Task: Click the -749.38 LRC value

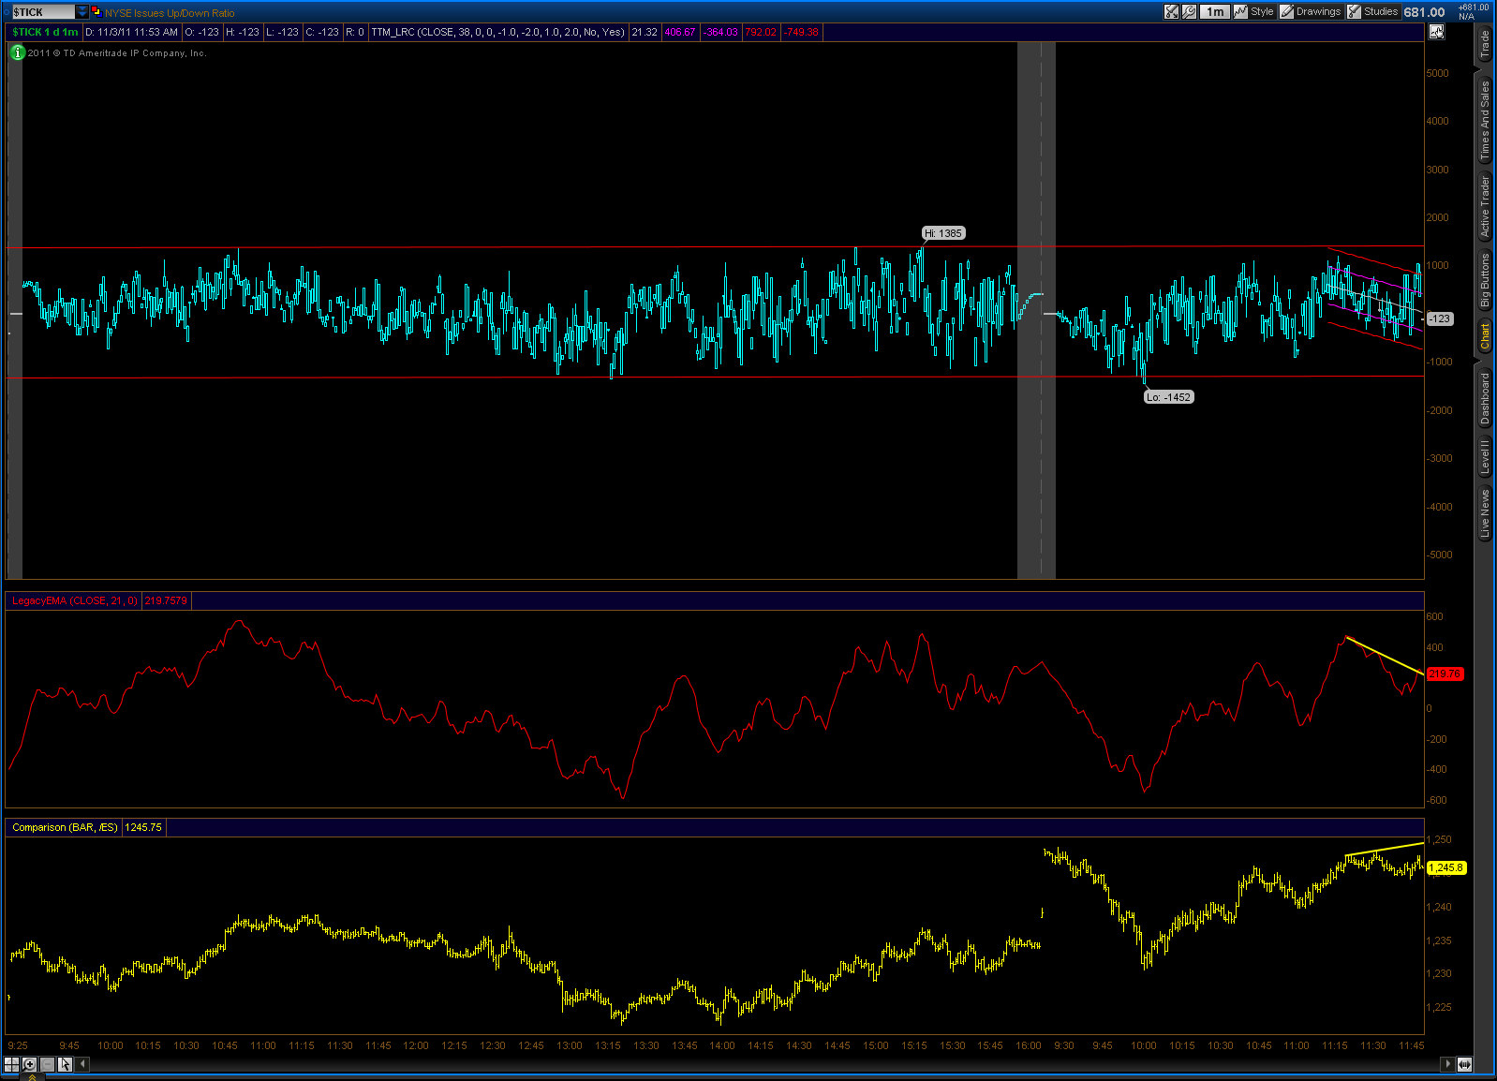Action: click(802, 32)
